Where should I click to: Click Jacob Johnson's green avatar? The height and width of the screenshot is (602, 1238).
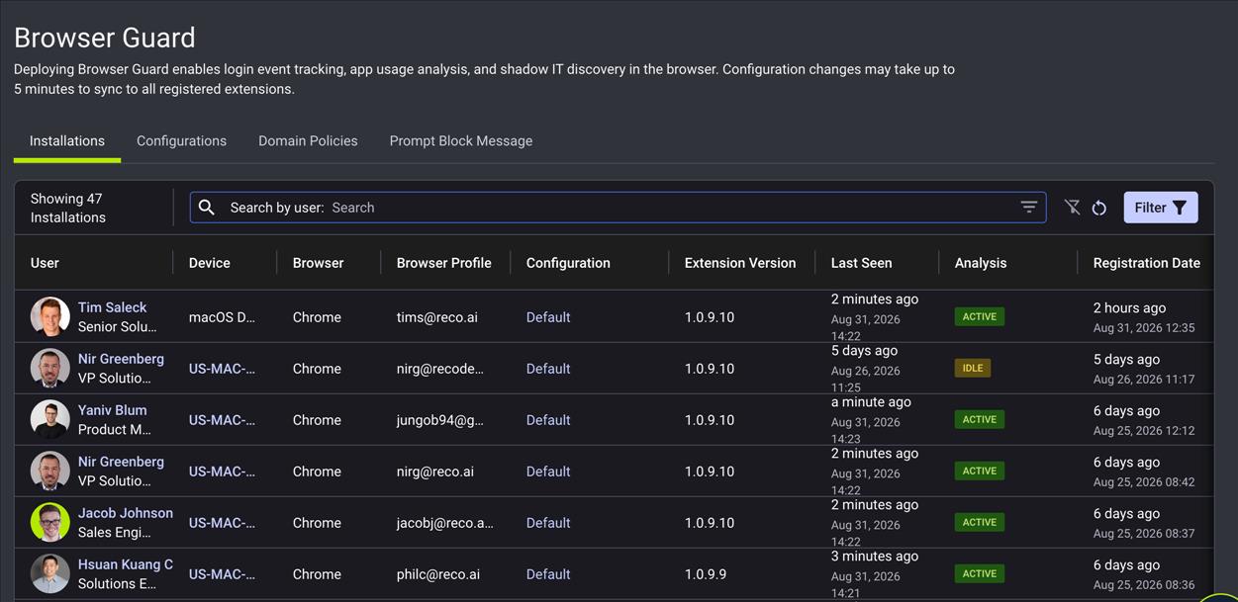(49, 523)
